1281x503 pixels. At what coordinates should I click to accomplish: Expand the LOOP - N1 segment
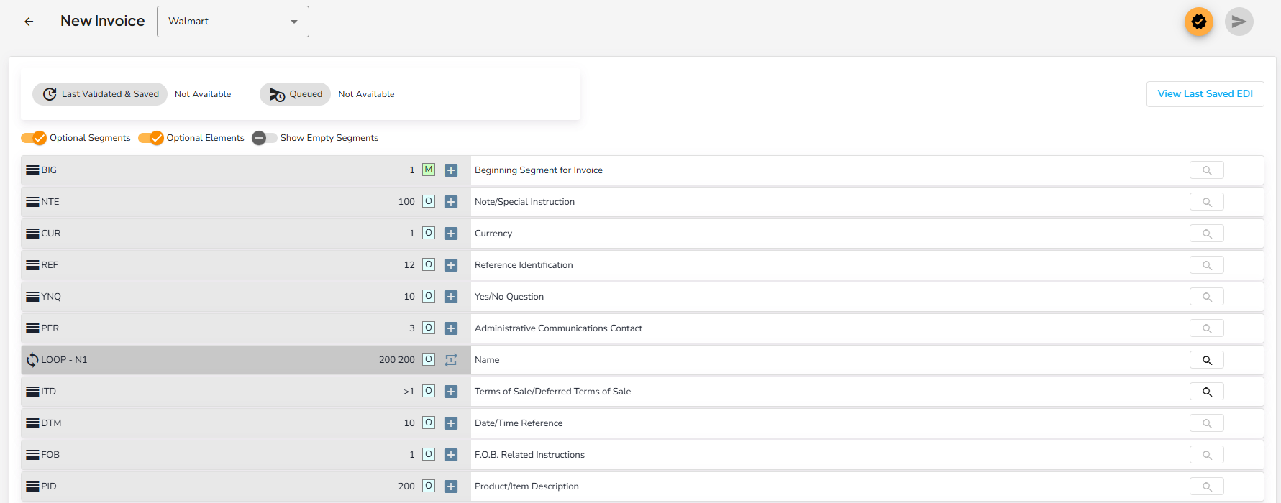64,360
